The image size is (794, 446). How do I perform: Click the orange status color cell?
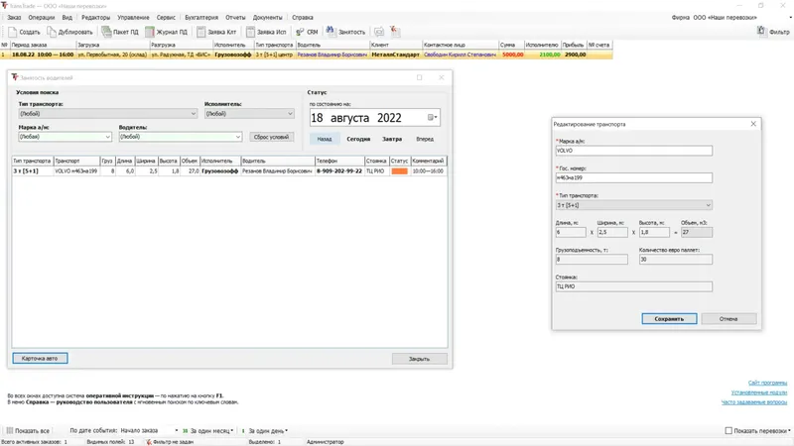400,171
